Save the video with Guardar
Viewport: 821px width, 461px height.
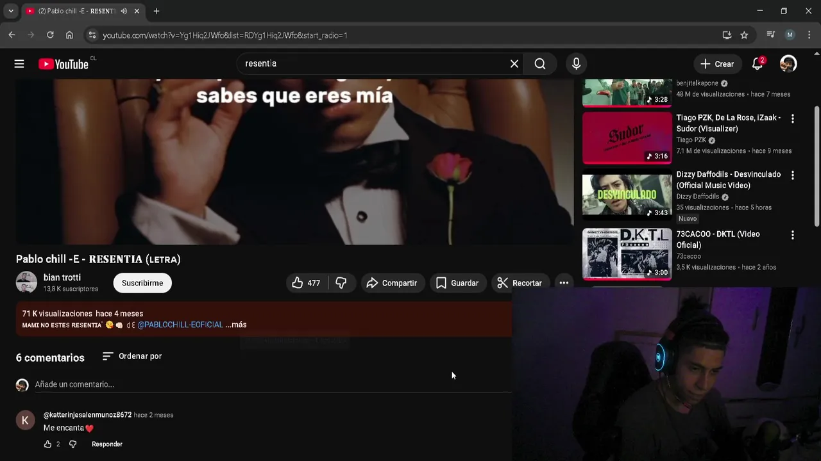(457, 283)
